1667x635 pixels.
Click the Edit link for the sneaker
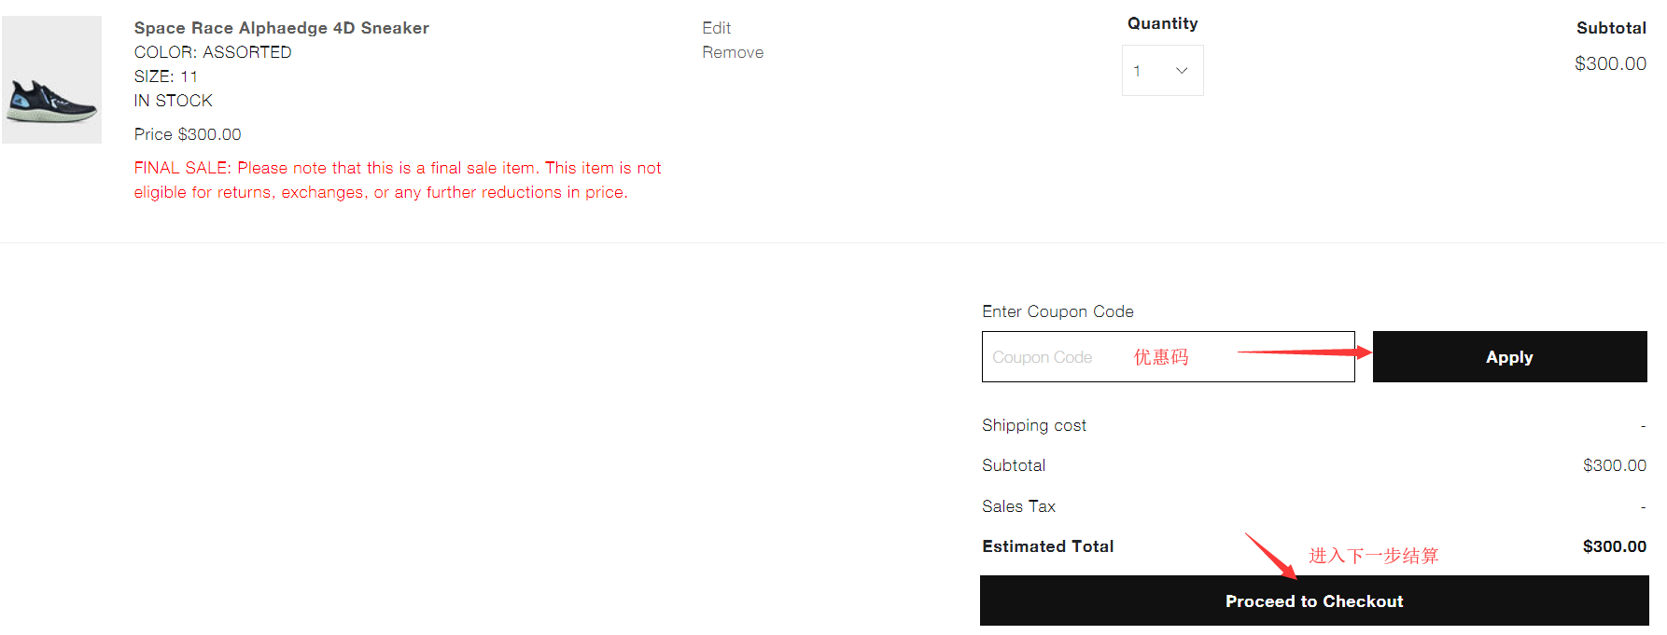pyautogui.click(x=716, y=28)
